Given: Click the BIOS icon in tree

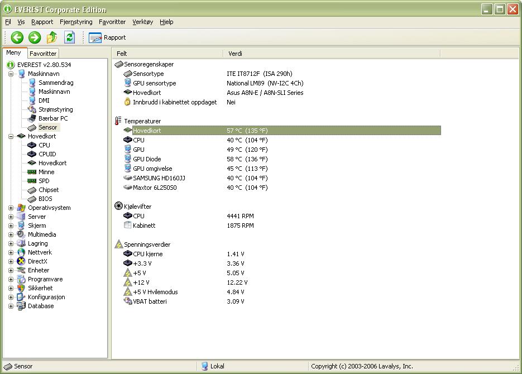Looking at the screenshot, I should click(x=32, y=199).
